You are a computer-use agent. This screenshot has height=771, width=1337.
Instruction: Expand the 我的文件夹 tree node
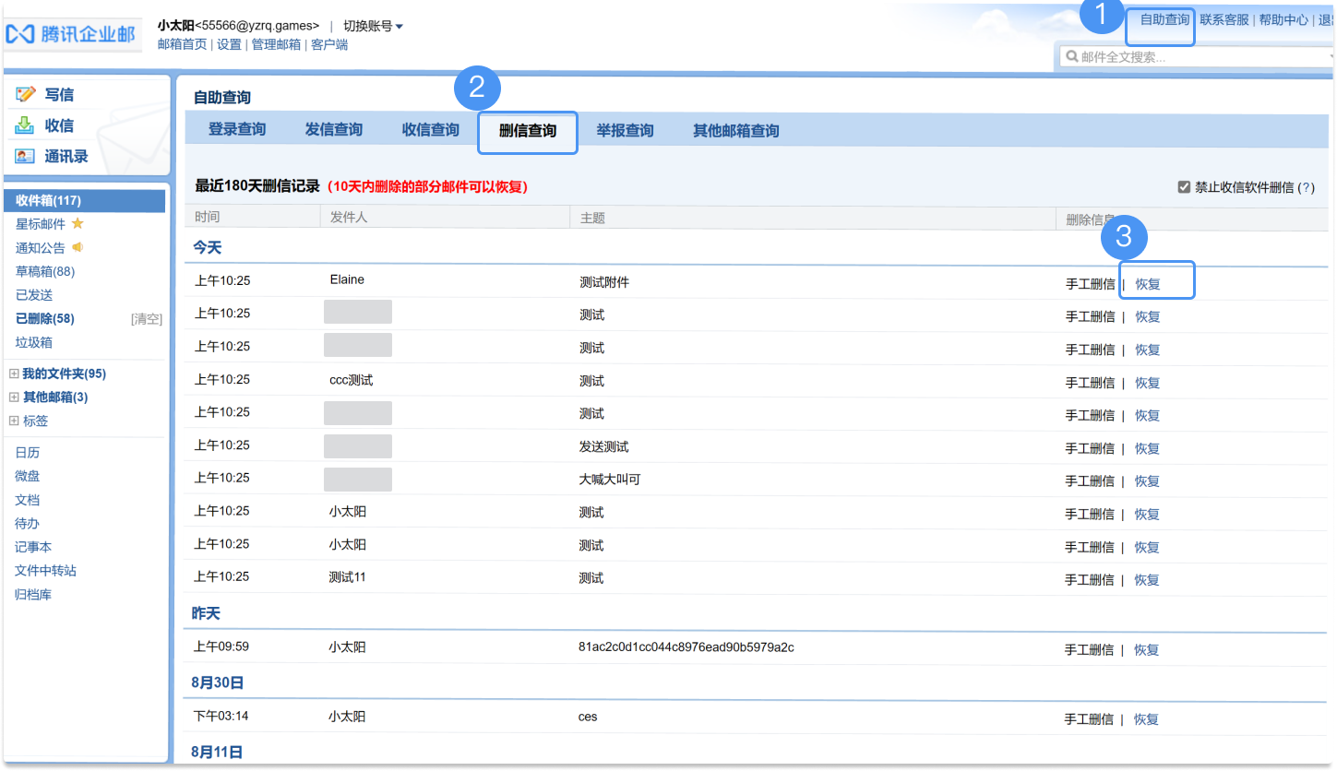(x=13, y=374)
